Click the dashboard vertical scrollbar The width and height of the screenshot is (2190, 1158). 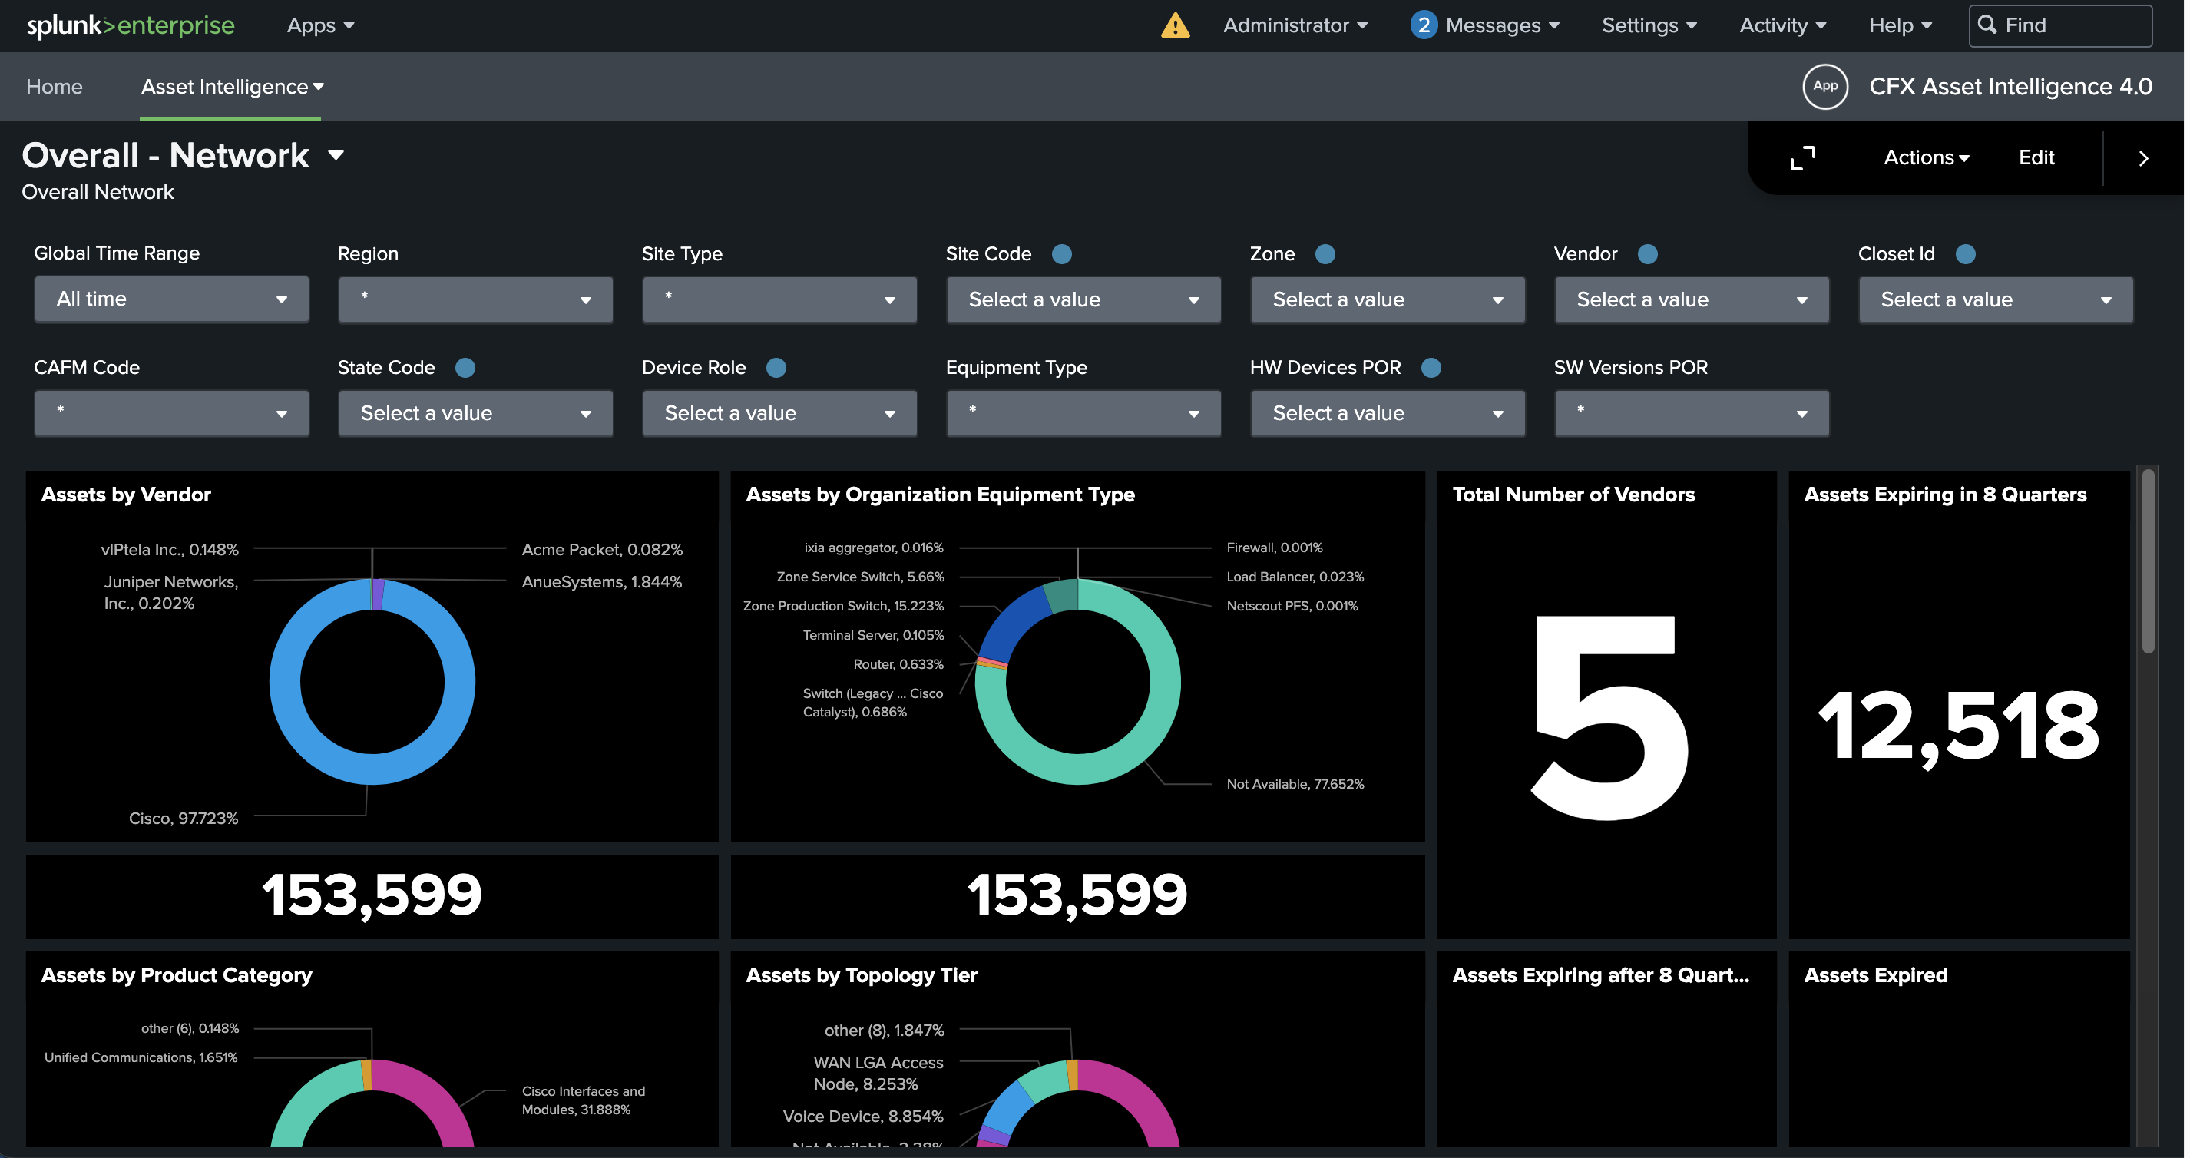tap(2149, 561)
